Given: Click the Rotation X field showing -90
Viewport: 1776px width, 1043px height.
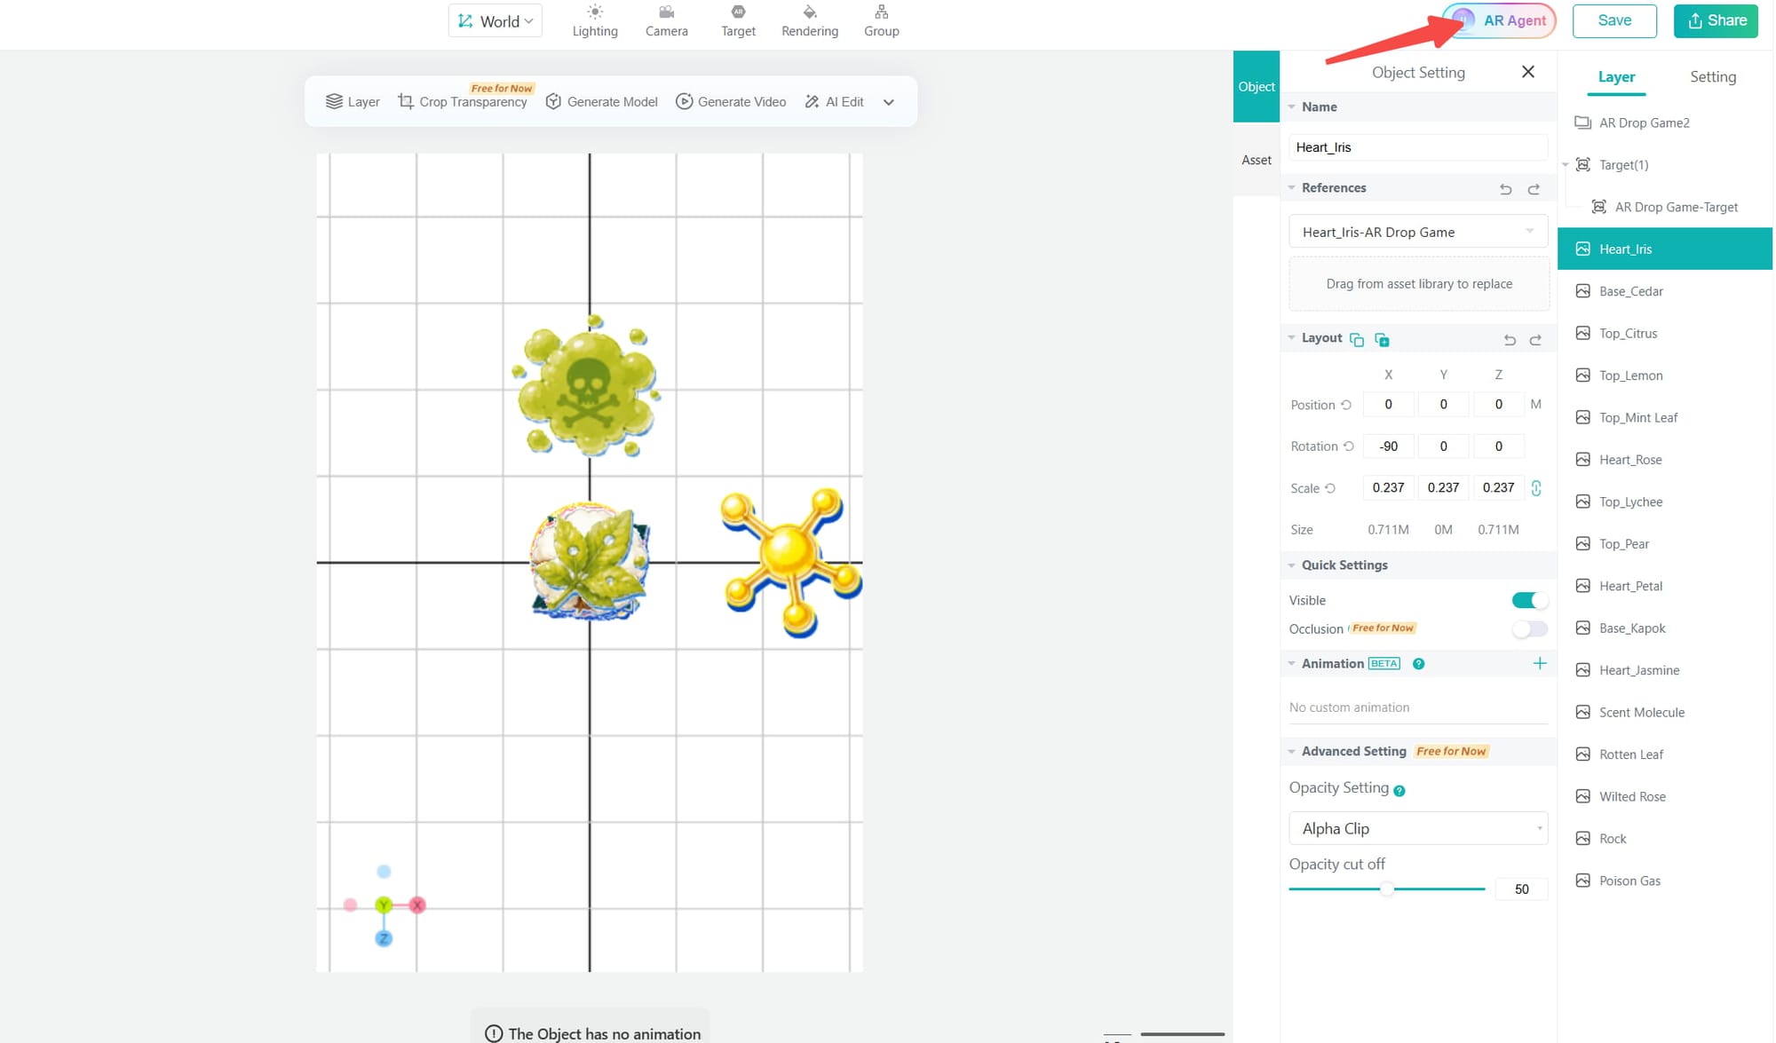Looking at the screenshot, I should click(x=1388, y=446).
